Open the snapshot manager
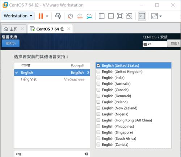Viewport: 181px width, 157px height. tap(89, 16)
